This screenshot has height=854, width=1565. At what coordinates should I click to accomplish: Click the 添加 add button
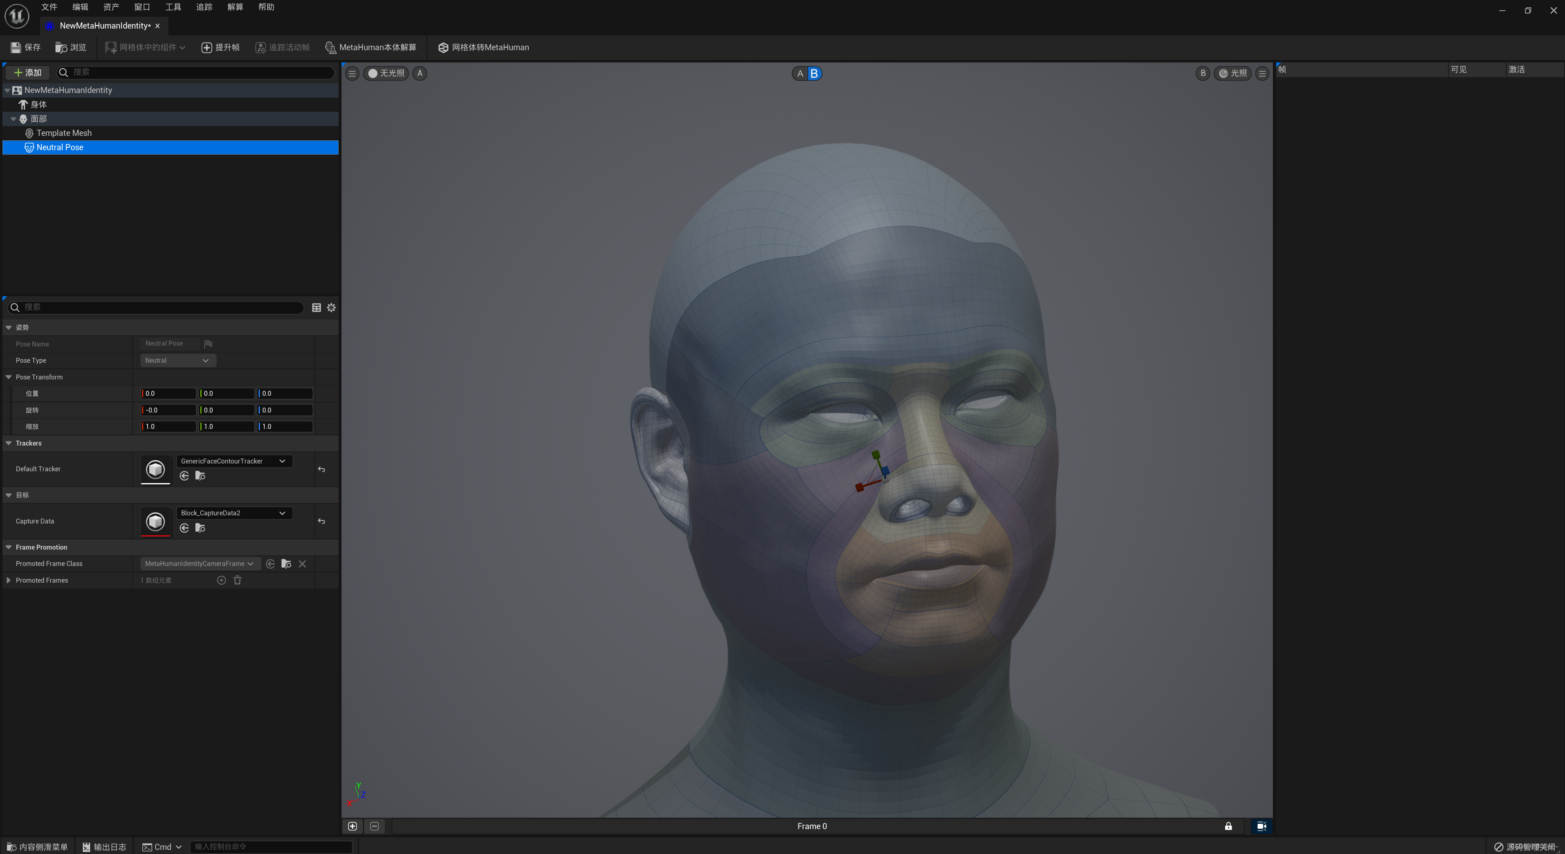point(27,73)
